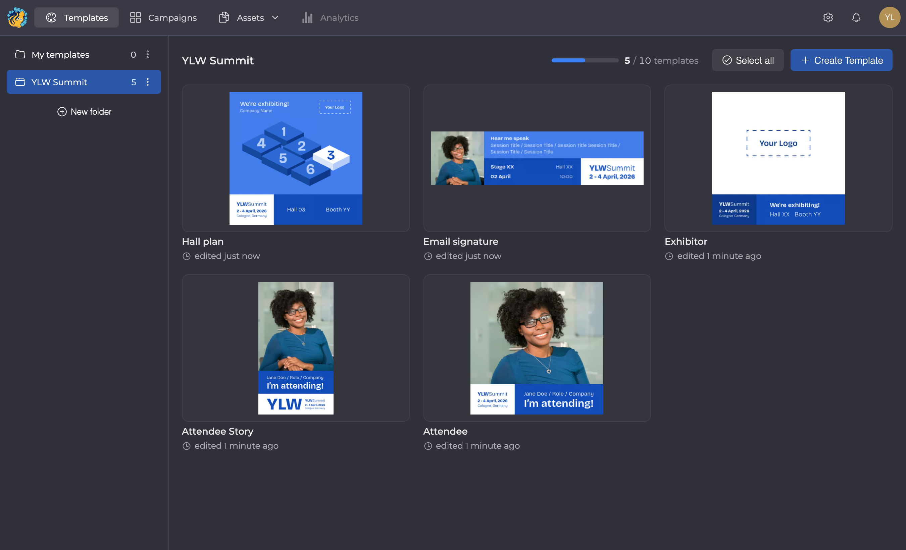906x550 pixels.
Task: Open the Email signature template thumbnail
Action: pyautogui.click(x=537, y=158)
